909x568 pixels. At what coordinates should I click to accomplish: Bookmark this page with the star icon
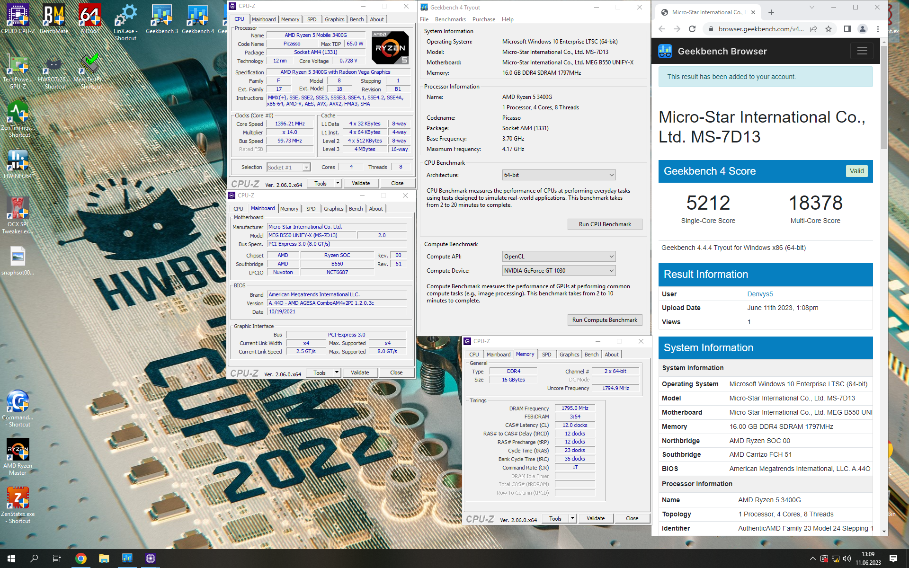click(829, 29)
